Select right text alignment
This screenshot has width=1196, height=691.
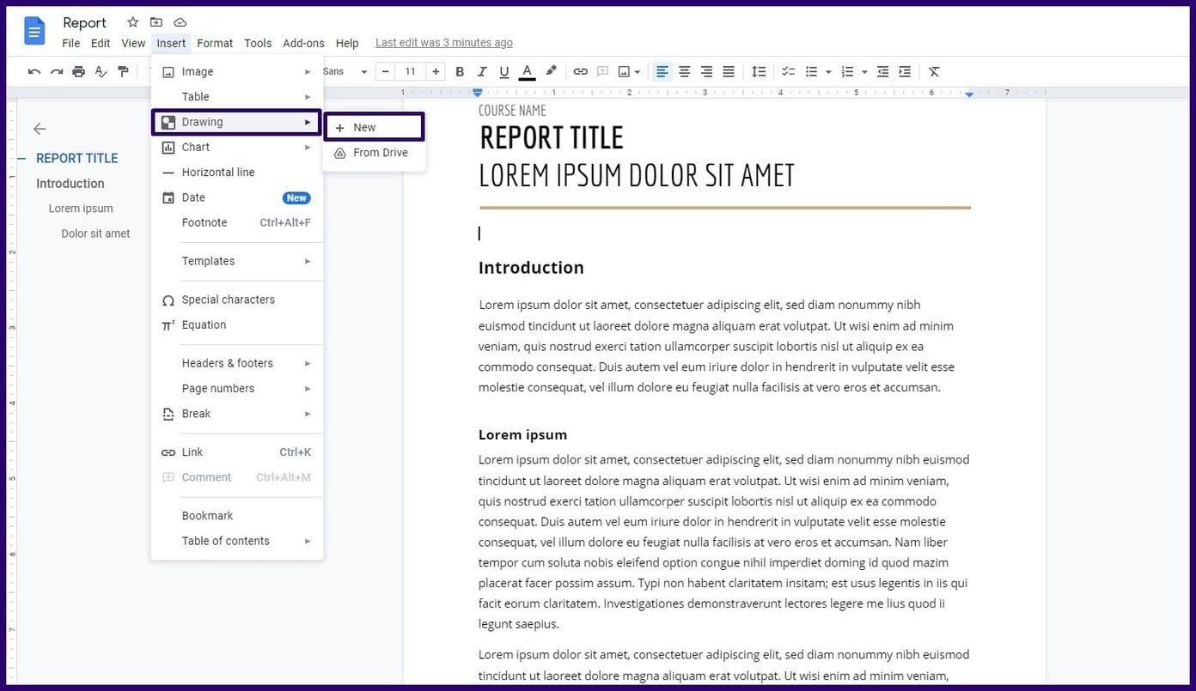click(706, 71)
